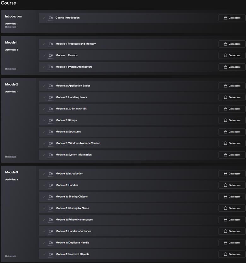Click video icon for Module 3: User GDI Objects
The height and width of the screenshot is (263, 246).
point(50,254)
